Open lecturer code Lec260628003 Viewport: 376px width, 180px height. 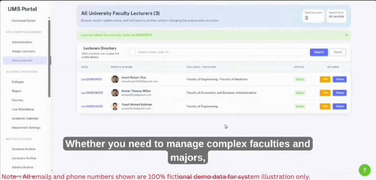[x=92, y=93]
